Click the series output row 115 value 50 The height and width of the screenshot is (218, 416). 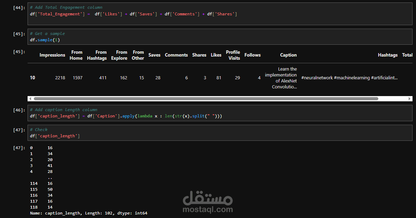[x=50, y=189]
